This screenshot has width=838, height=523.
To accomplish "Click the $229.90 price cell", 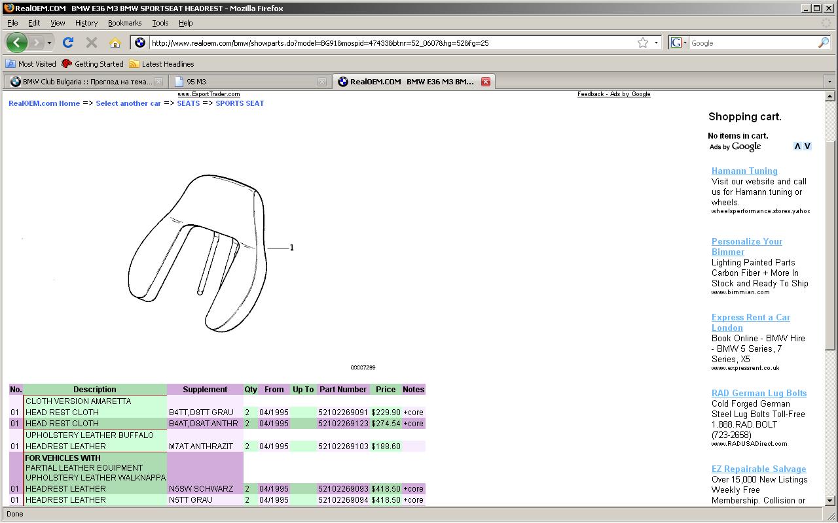I will tap(386, 413).
